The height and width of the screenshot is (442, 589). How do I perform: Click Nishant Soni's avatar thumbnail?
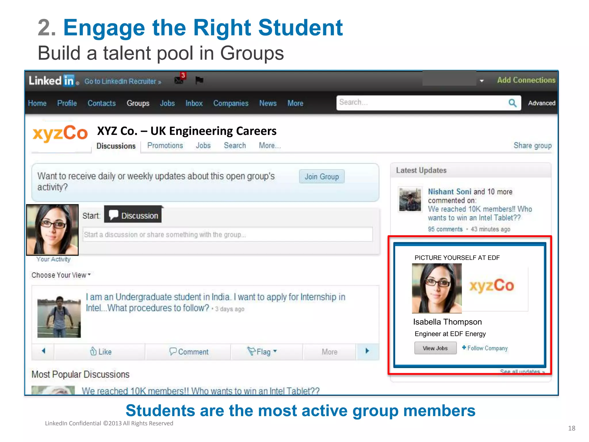pos(410,199)
